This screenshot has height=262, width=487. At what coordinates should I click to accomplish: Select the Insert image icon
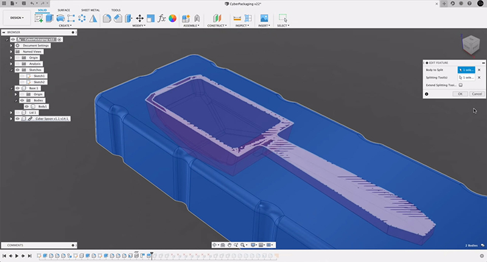pyautogui.click(x=264, y=18)
